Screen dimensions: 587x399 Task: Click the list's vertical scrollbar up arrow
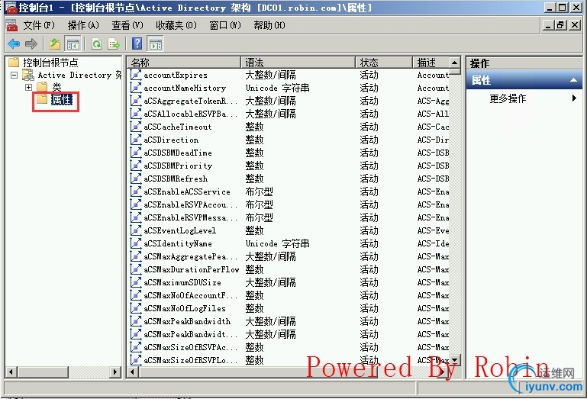454,63
